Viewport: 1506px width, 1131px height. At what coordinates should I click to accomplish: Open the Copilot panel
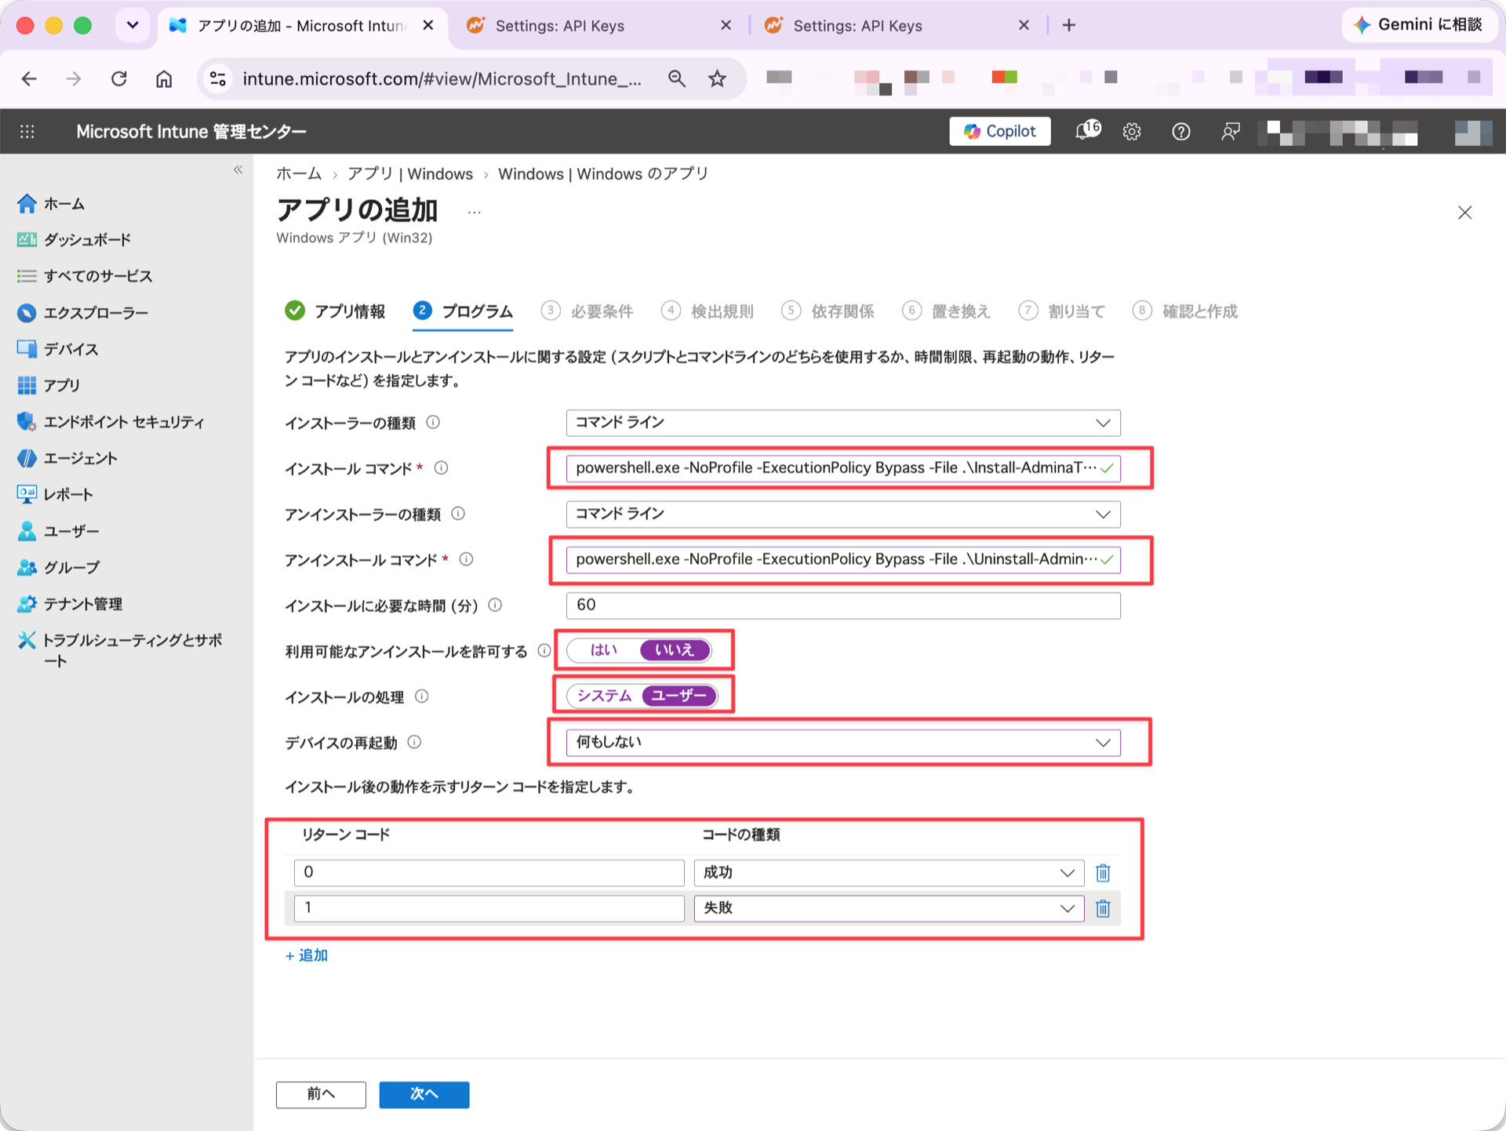tap(999, 132)
